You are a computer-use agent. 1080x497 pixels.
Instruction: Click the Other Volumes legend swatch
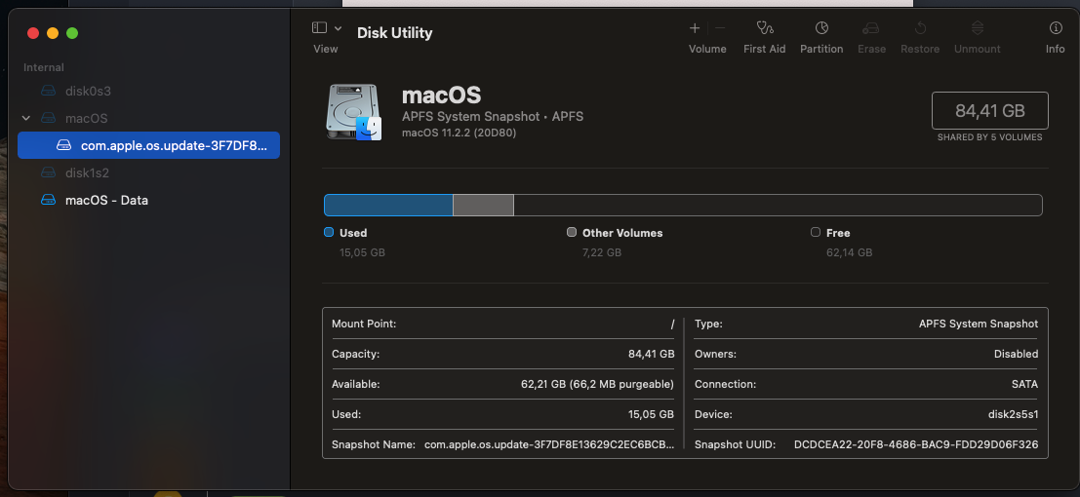click(572, 233)
